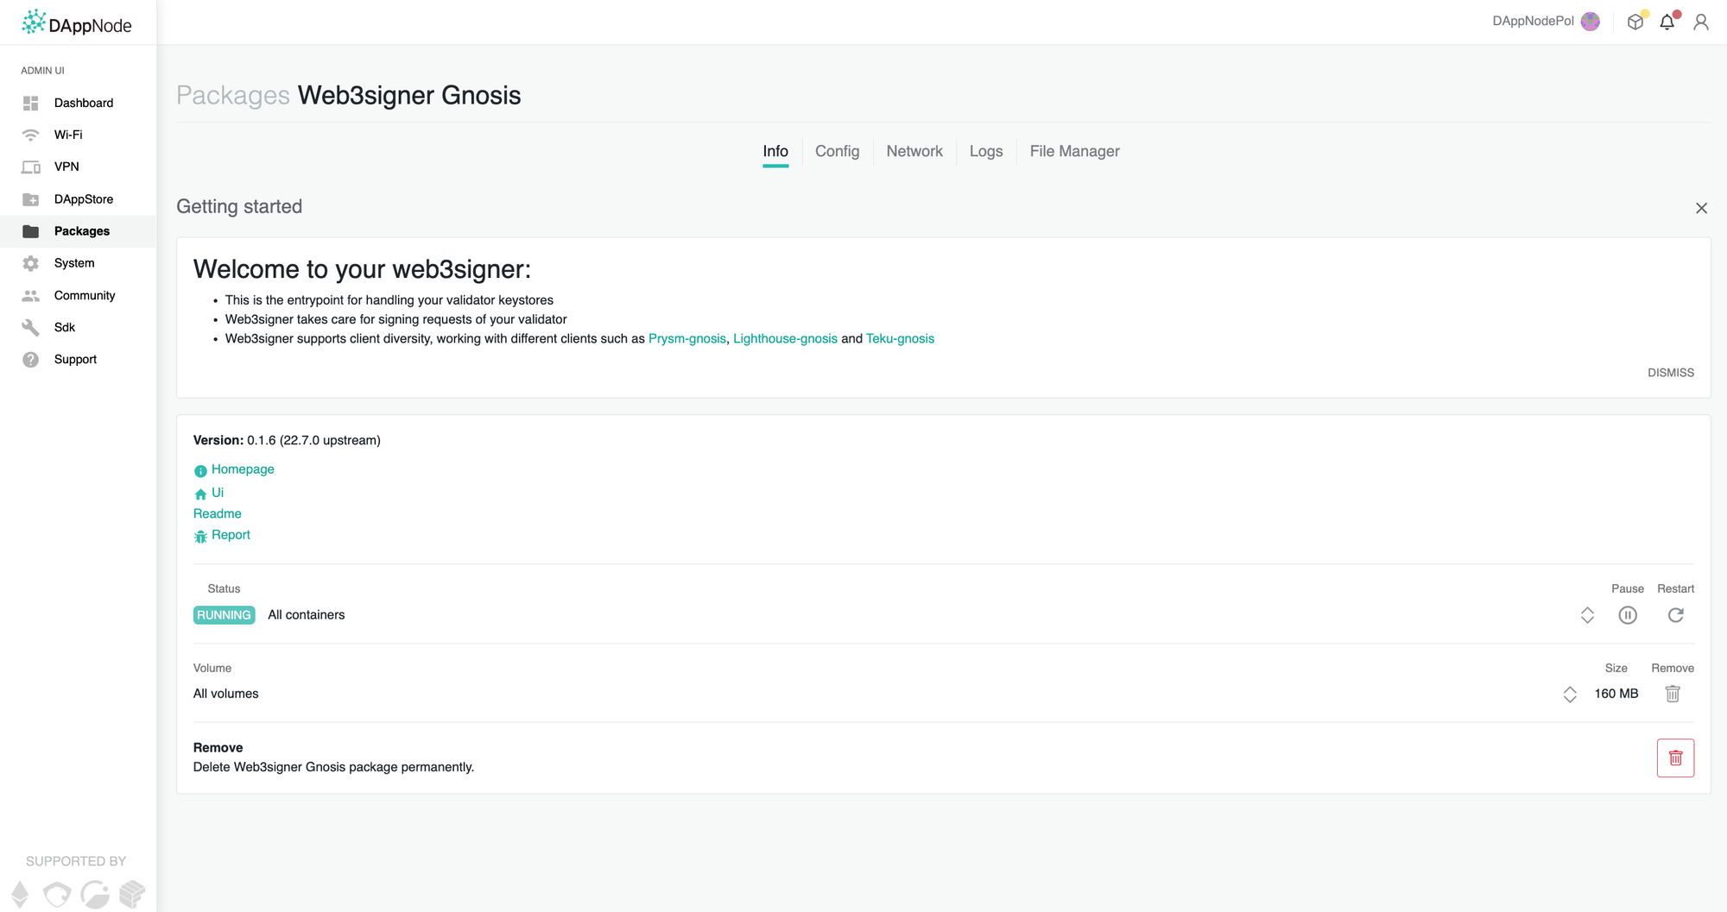
Task: Open the Teku-gnosis link
Action: tap(900, 338)
